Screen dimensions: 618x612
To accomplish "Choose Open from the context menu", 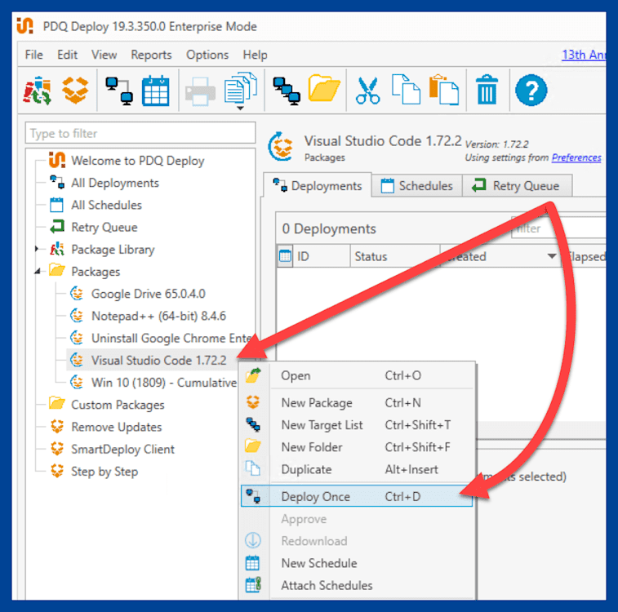I will tap(357, 375).
